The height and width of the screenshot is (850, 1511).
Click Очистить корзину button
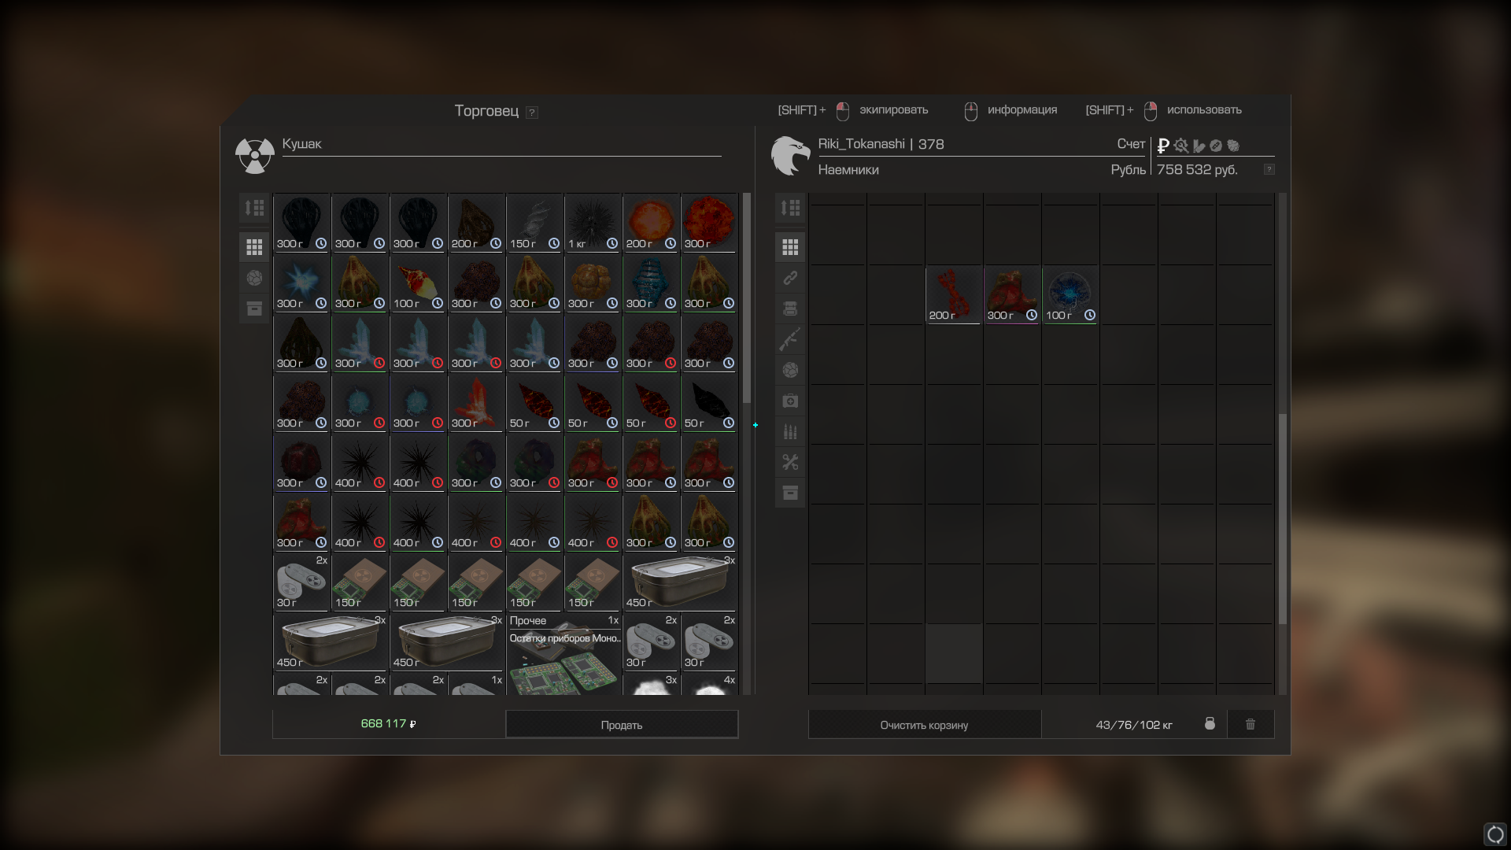(x=925, y=725)
